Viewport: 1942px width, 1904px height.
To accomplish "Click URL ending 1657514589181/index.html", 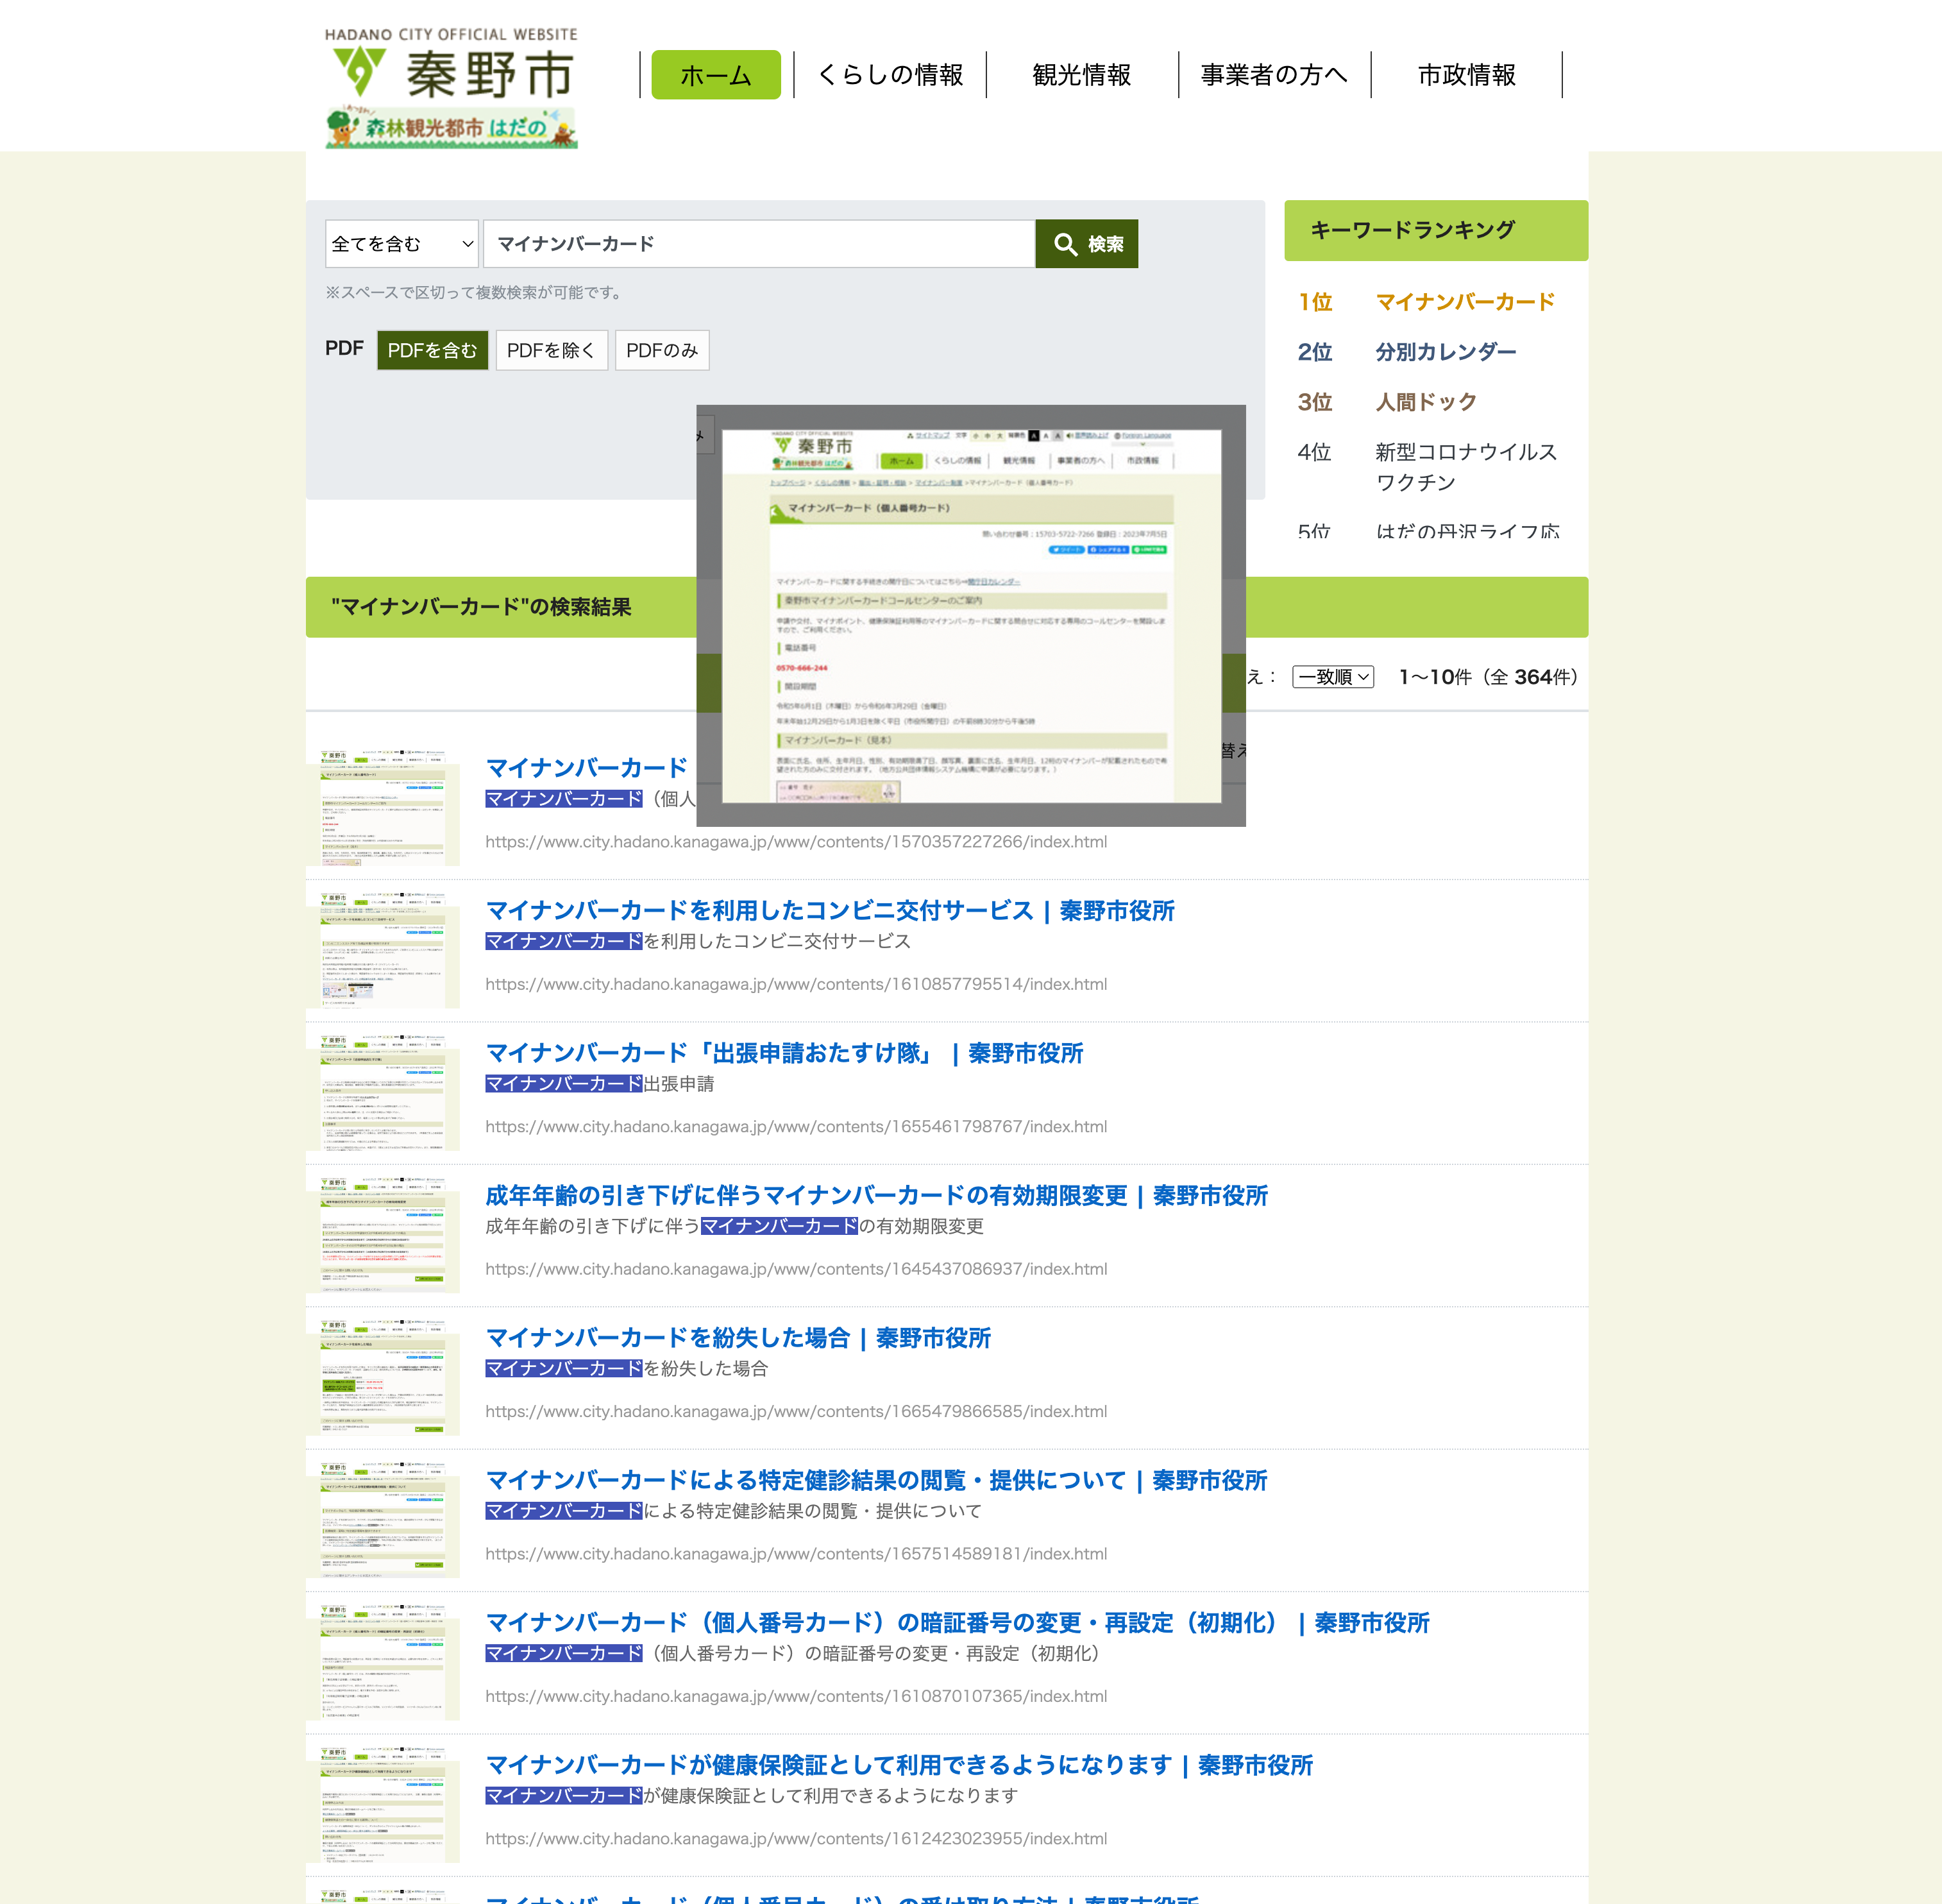I will (x=795, y=1555).
